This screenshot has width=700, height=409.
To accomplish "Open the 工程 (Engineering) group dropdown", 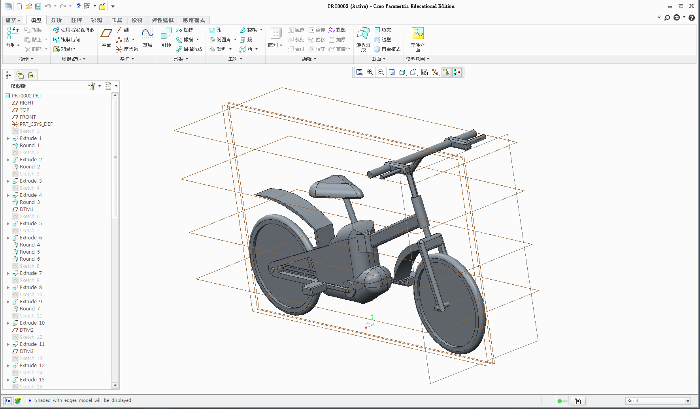I will pos(236,59).
